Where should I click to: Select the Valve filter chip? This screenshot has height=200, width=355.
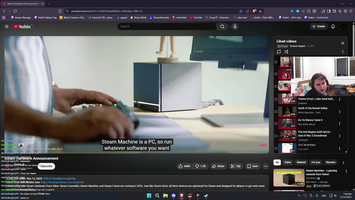click(288, 162)
